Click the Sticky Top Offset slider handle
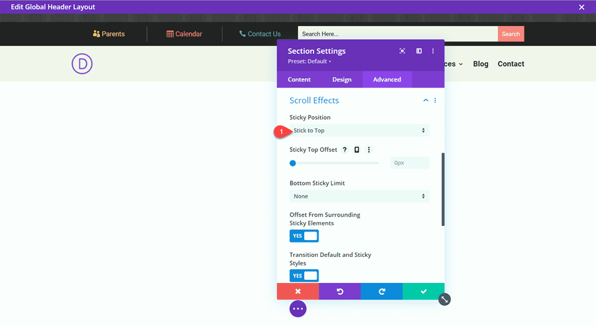This screenshot has height=327, width=596. click(x=292, y=163)
